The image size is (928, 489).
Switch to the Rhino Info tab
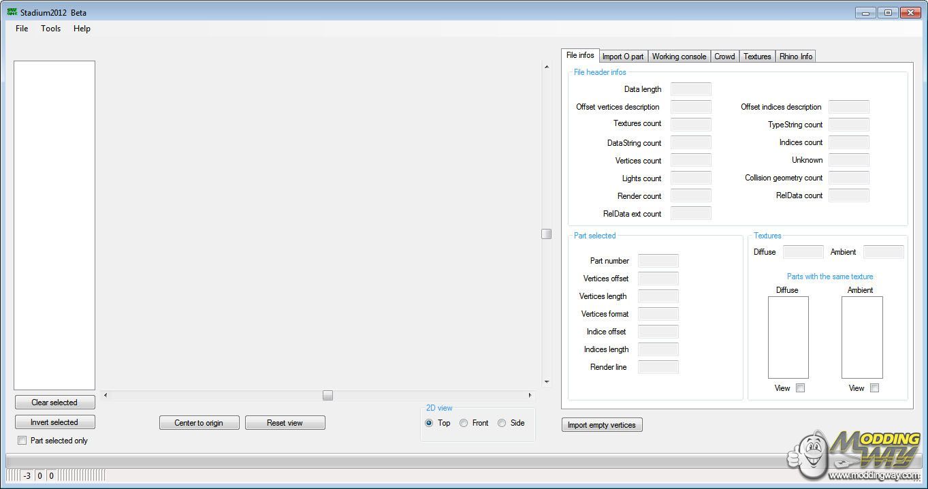795,57
